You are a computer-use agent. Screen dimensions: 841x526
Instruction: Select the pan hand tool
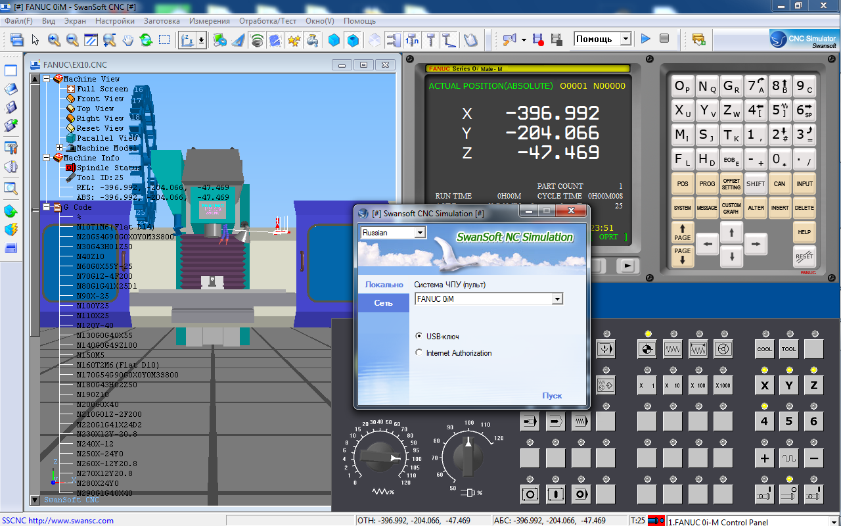pyautogui.click(x=127, y=40)
